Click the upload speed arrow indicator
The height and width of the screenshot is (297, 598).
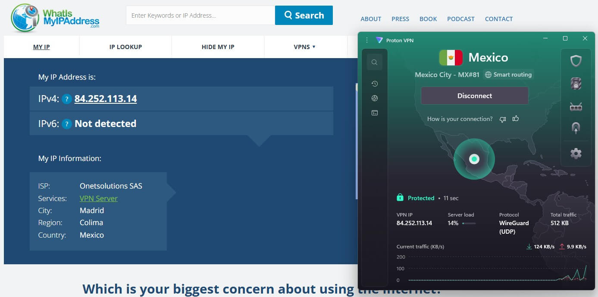tap(562, 247)
